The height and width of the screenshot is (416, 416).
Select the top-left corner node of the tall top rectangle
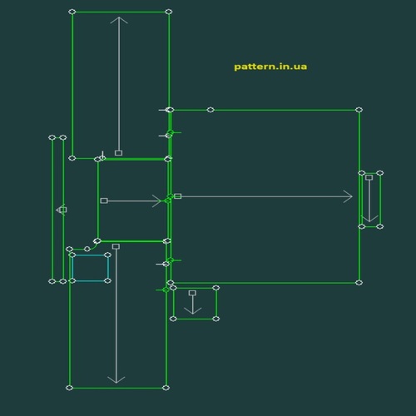point(72,12)
